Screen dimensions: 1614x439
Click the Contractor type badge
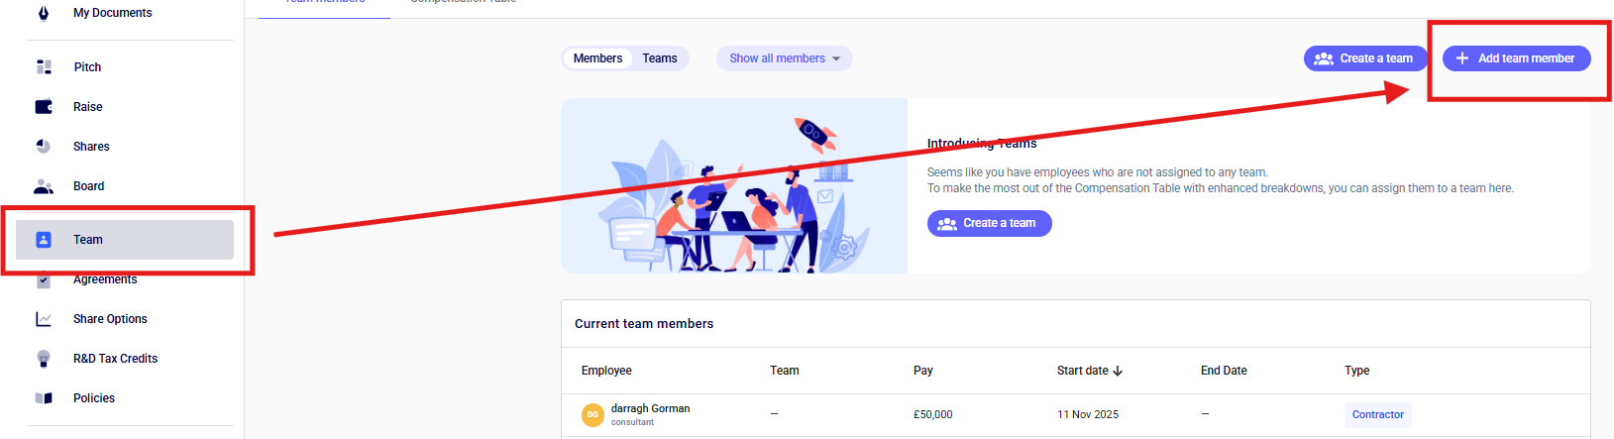coord(1377,414)
